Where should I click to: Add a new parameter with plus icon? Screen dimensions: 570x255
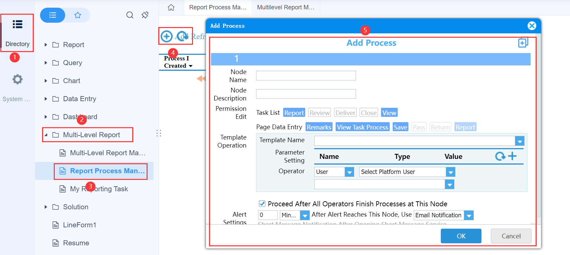click(x=512, y=156)
